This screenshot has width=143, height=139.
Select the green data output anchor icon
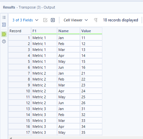pos(4,34)
